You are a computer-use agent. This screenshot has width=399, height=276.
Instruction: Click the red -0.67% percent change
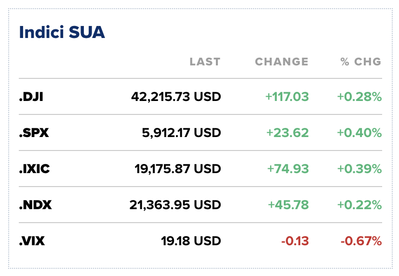click(361, 241)
